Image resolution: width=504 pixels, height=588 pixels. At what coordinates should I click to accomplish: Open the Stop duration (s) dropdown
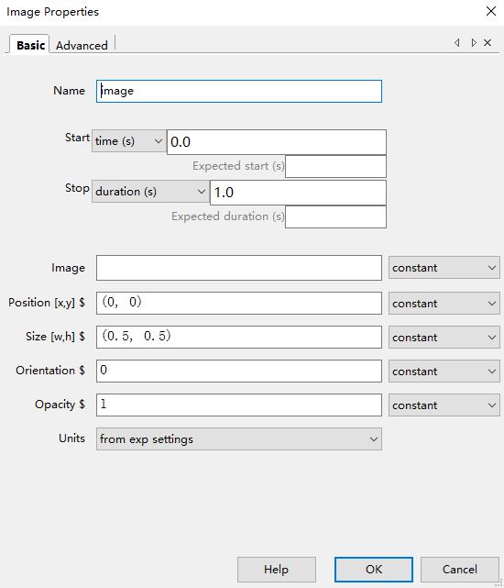(x=150, y=192)
